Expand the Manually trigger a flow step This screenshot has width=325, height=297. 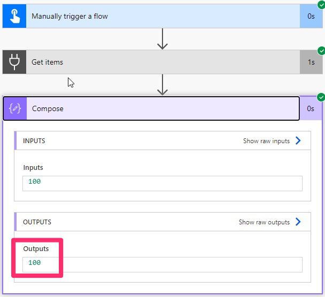coord(160,16)
